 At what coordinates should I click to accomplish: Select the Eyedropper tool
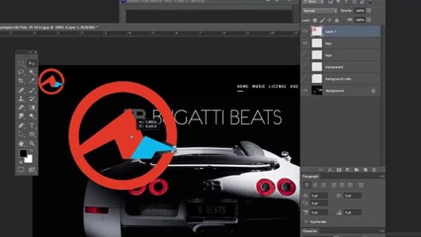coord(32,81)
